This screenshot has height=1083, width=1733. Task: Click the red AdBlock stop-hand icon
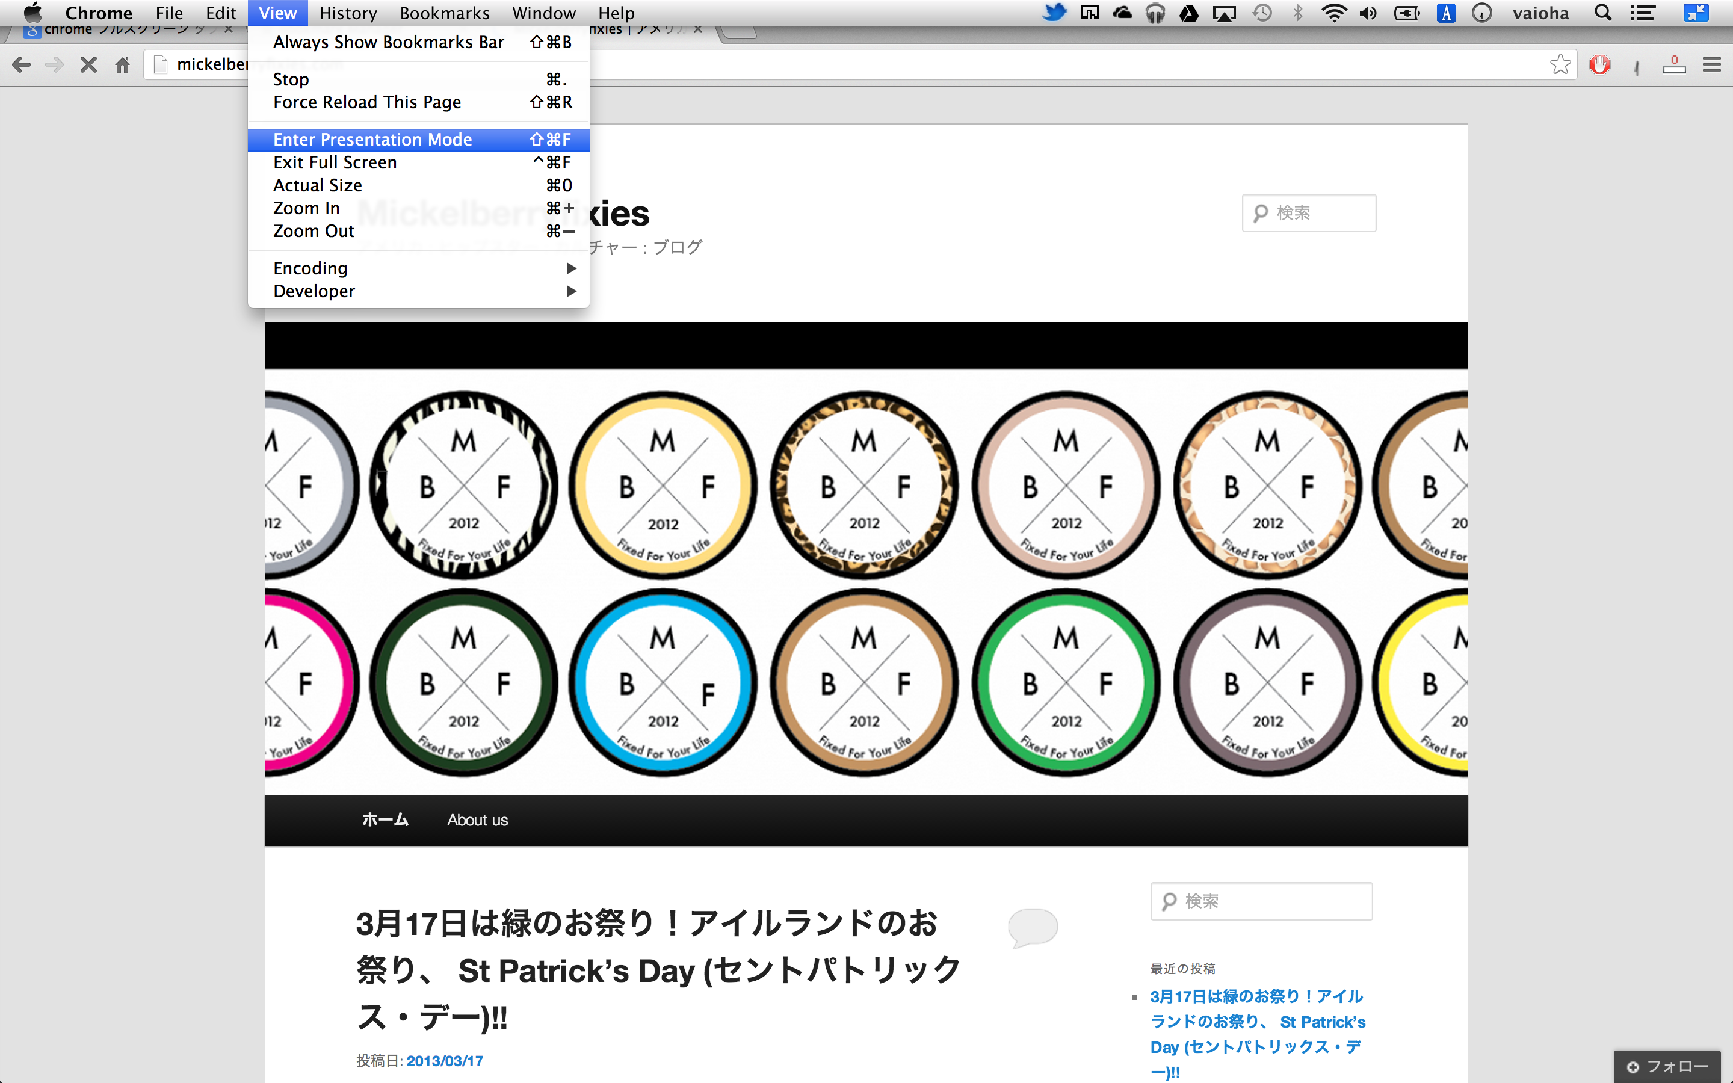coord(1600,65)
